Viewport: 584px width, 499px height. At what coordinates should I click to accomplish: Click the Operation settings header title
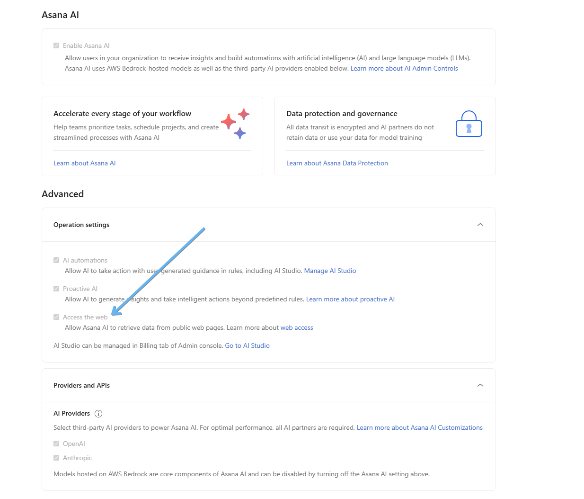click(81, 225)
